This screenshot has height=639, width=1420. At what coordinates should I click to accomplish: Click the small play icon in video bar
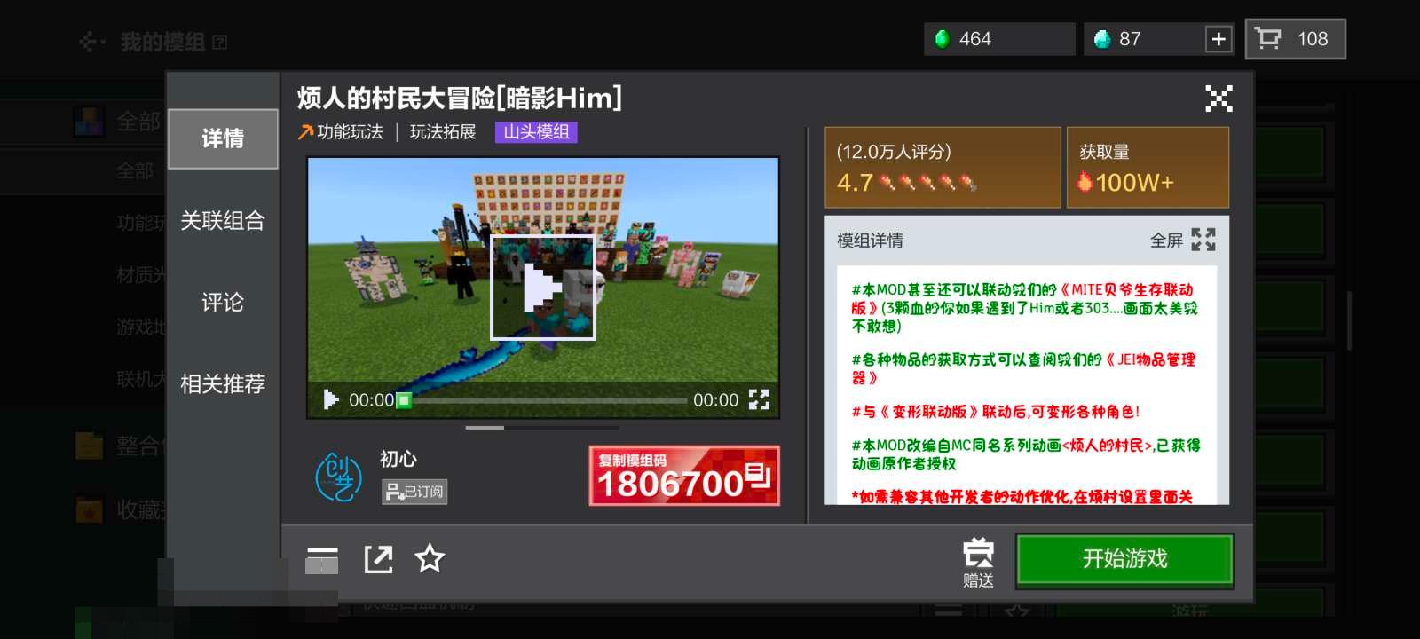pos(331,400)
